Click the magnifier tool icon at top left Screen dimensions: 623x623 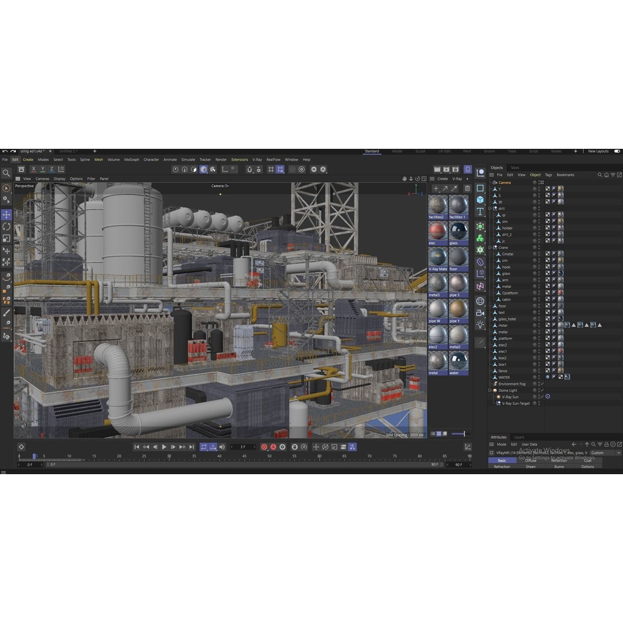pos(6,172)
